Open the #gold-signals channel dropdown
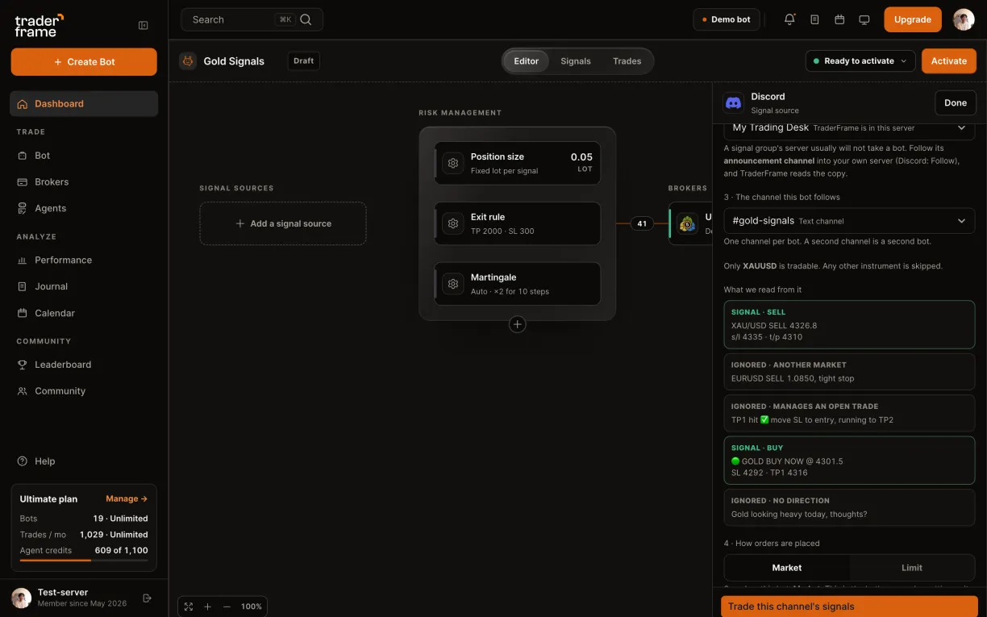This screenshot has height=617, width=987. tap(849, 221)
